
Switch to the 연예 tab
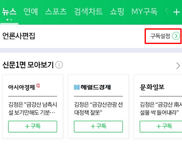[x=31, y=12]
